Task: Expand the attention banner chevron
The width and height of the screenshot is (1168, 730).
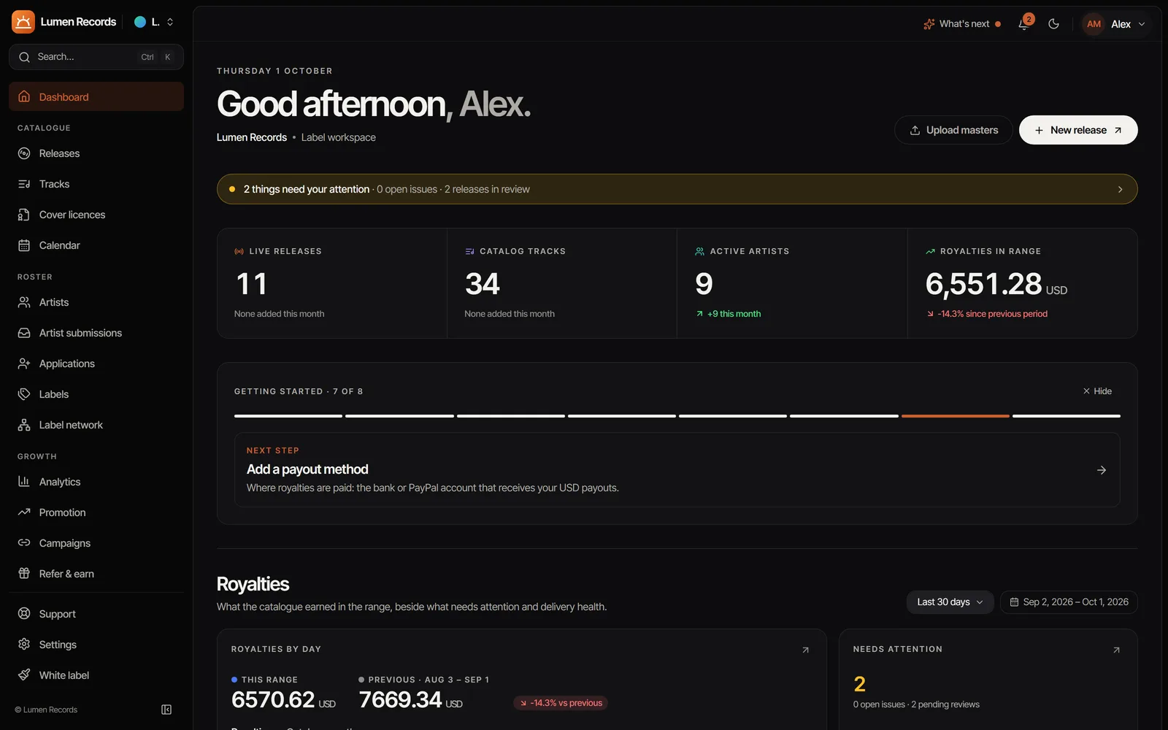Action: pos(1121,190)
